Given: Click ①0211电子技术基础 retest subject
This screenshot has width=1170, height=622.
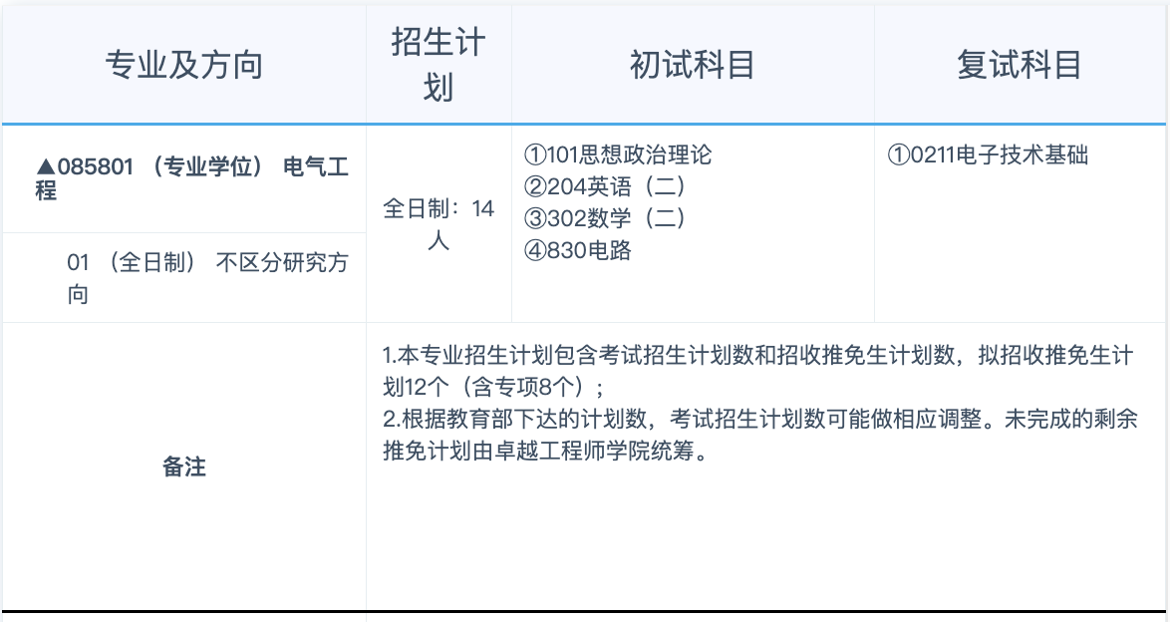Looking at the screenshot, I should (x=988, y=155).
